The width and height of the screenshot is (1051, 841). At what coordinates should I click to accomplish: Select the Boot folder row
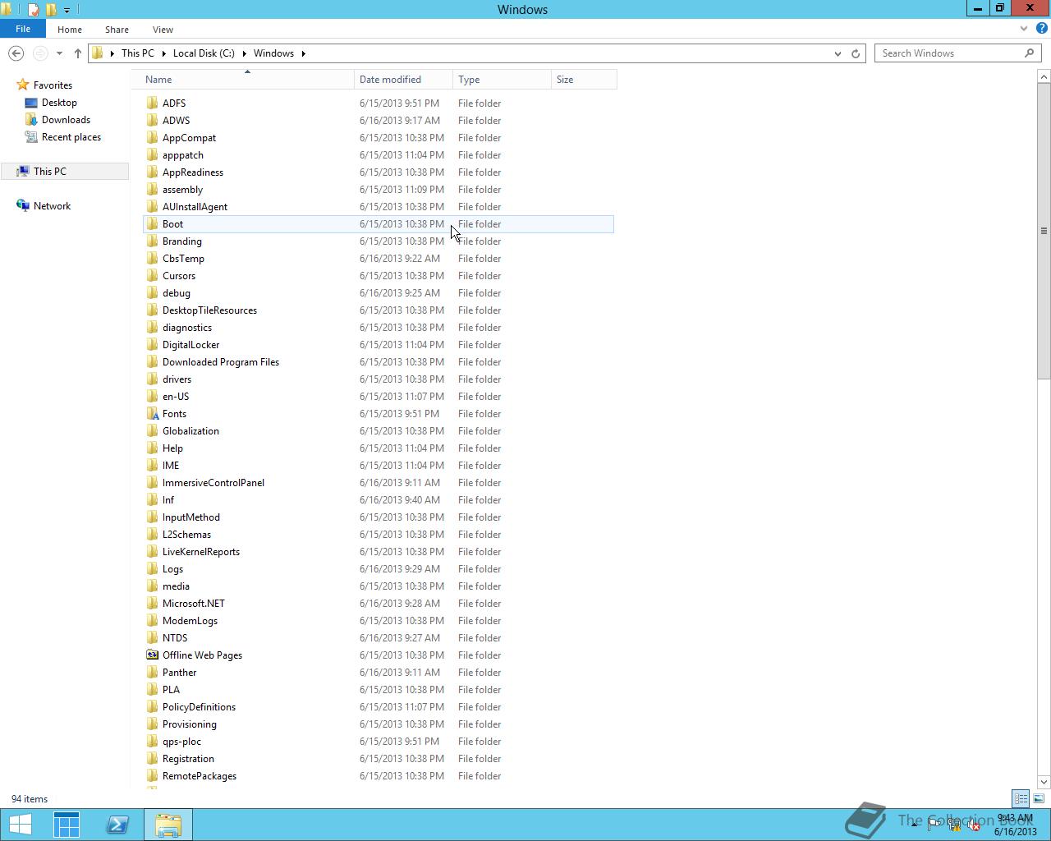click(379, 224)
